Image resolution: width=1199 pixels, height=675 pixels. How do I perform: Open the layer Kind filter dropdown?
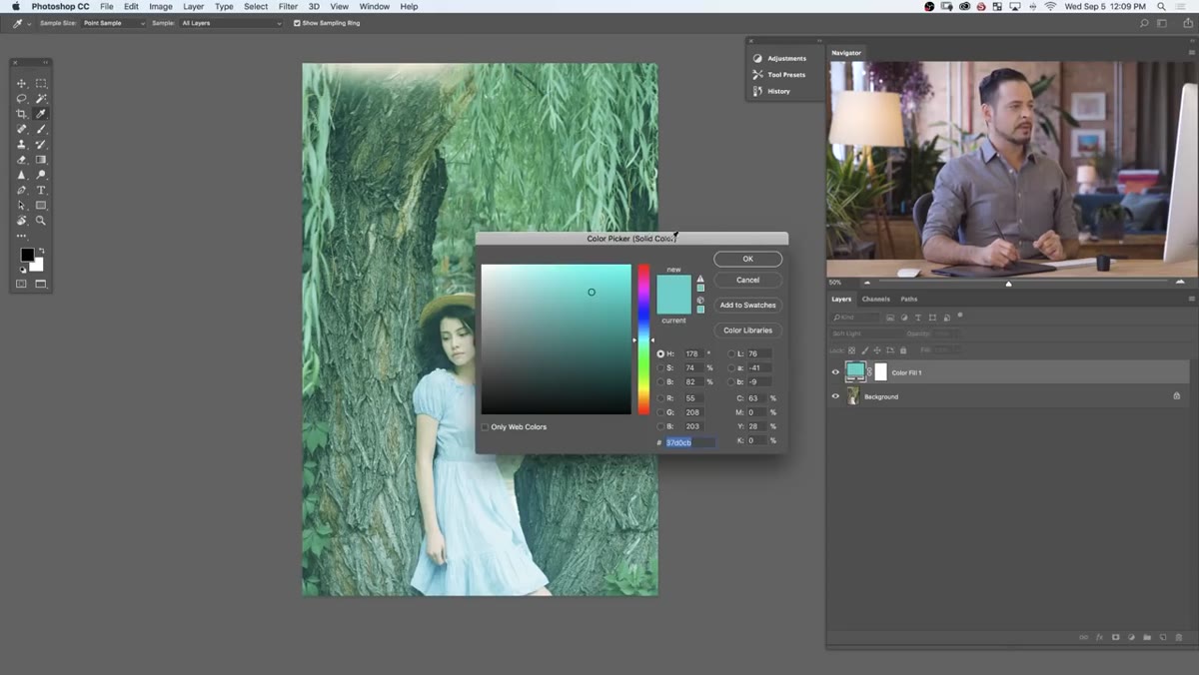(x=857, y=318)
